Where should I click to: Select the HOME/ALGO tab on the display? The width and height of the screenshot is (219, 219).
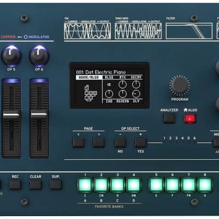coord(89,77)
